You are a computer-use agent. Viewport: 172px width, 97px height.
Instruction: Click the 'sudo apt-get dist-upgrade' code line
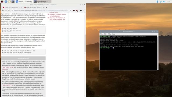pyautogui.click(x=12, y=30)
